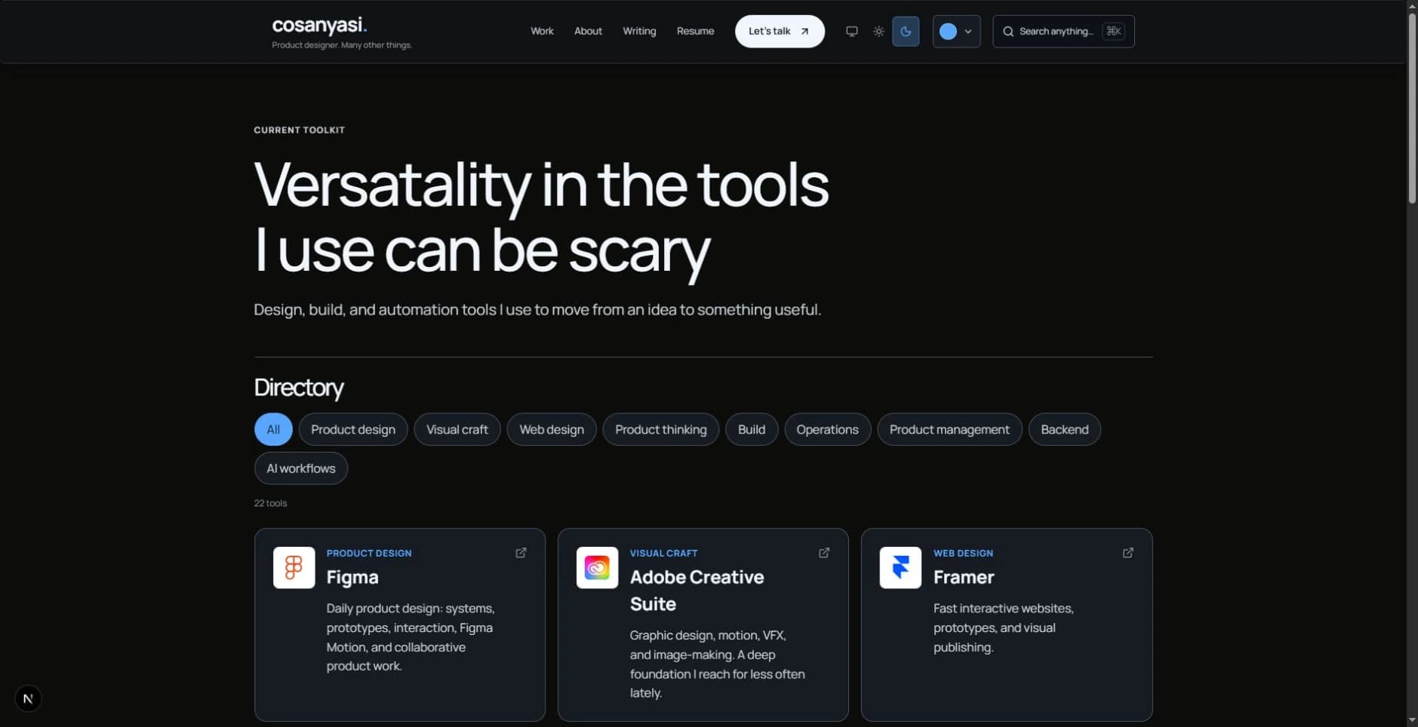Click the Adobe Creative Suite title
Screen dimensions: 1418x727
tap(697, 590)
